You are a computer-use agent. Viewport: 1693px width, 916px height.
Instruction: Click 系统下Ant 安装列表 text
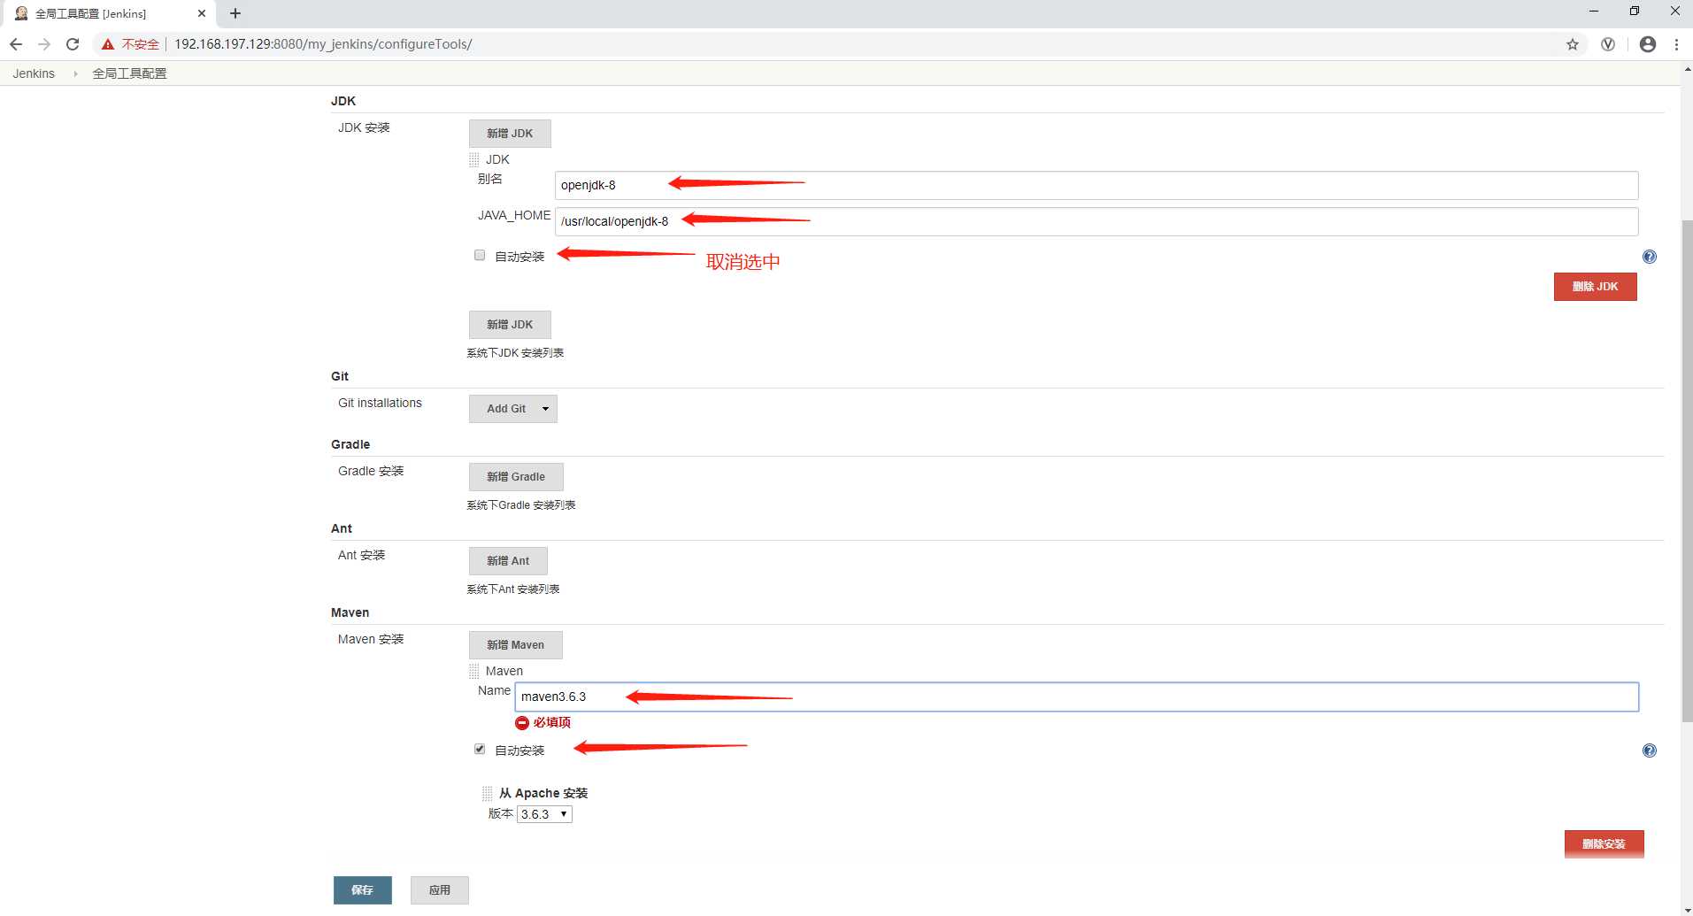[513, 589]
